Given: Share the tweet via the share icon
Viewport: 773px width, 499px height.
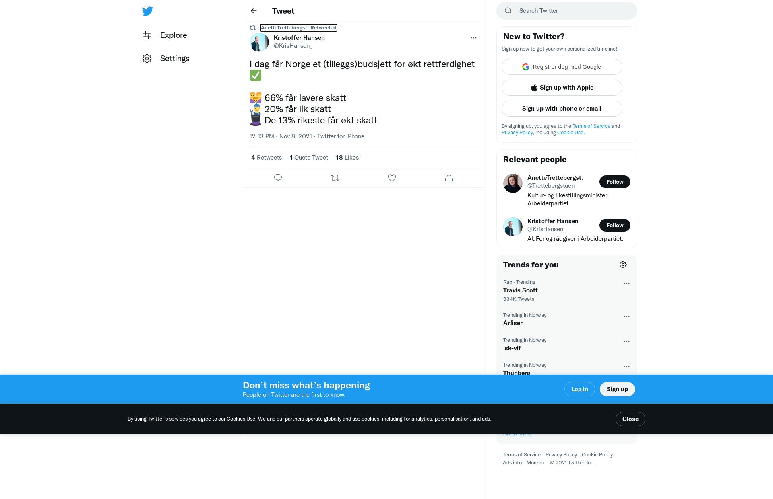Looking at the screenshot, I should (449, 178).
